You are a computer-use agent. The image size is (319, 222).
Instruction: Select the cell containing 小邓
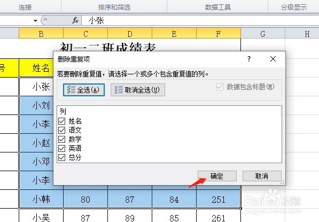tap(36, 162)
